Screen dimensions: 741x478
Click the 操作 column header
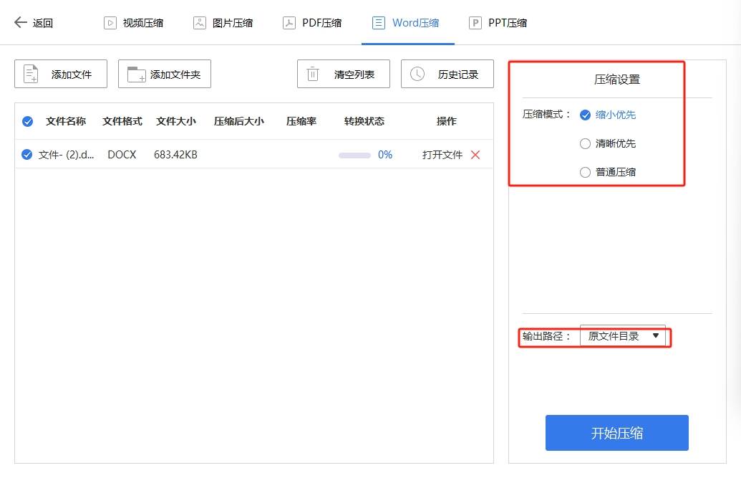click(x=446, y=121)
